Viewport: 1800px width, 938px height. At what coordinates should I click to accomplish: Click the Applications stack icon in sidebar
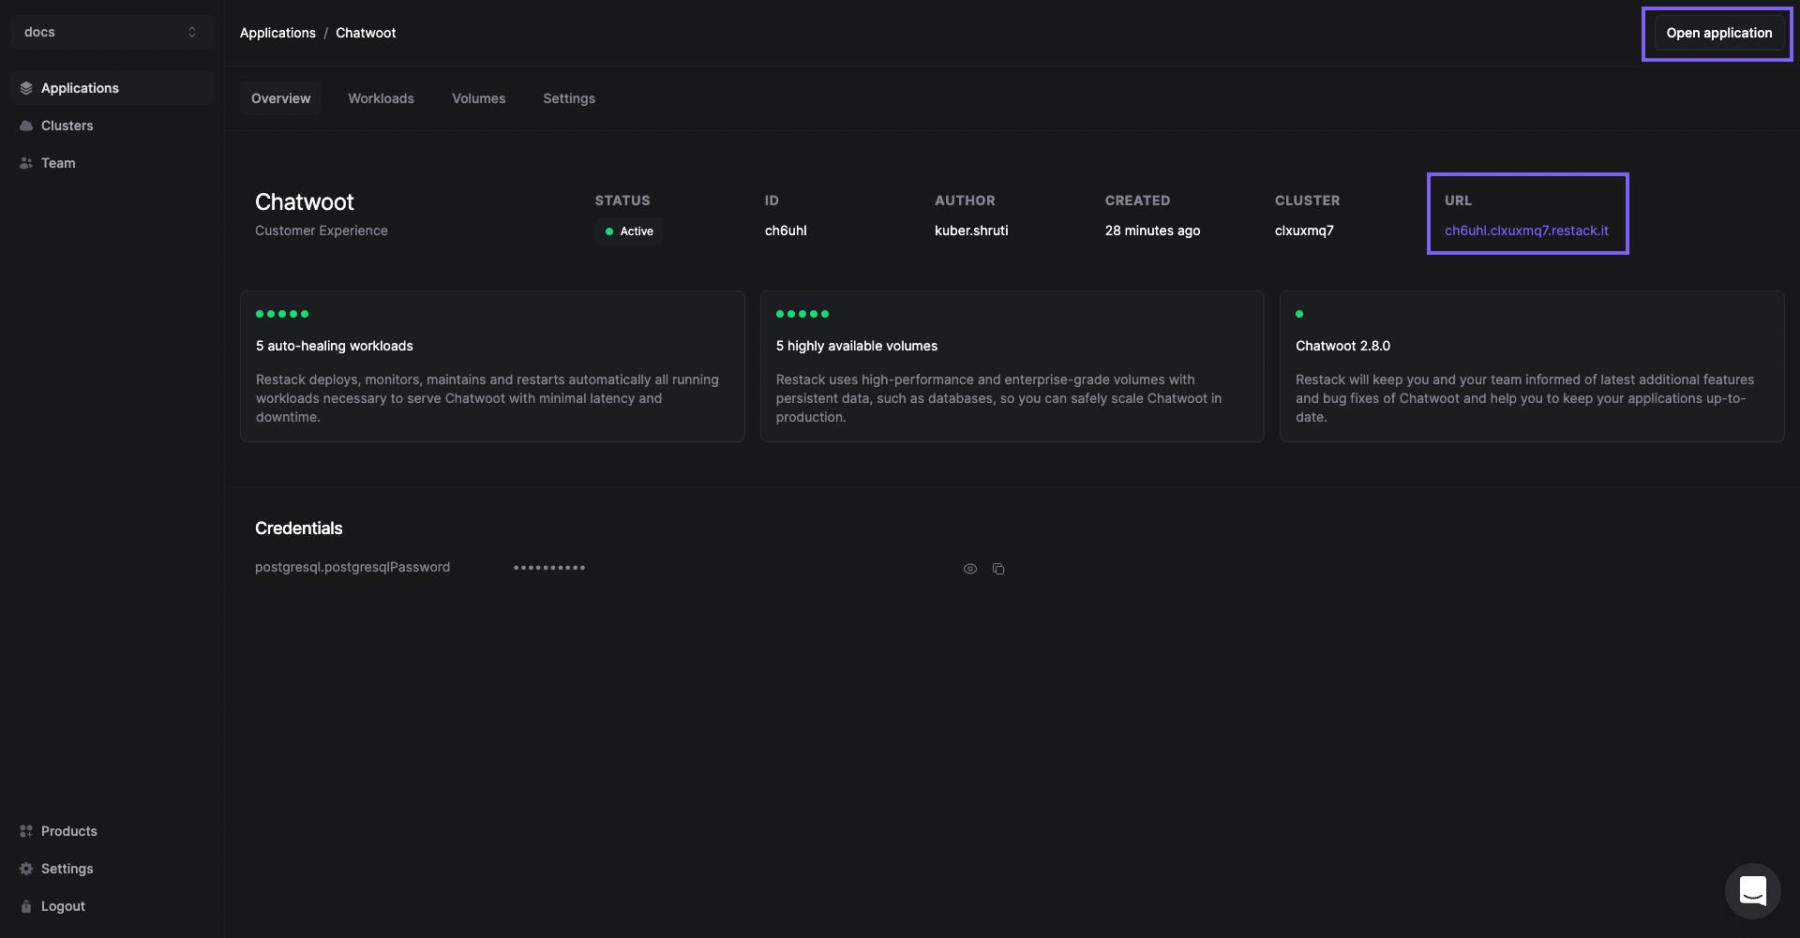click(26, 88)
